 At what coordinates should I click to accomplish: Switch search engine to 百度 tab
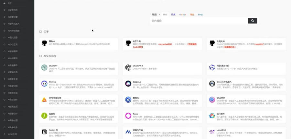click(173, 15)
